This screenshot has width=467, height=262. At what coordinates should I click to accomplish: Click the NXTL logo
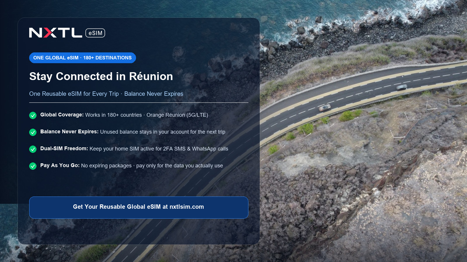click(x=55, y=33)
